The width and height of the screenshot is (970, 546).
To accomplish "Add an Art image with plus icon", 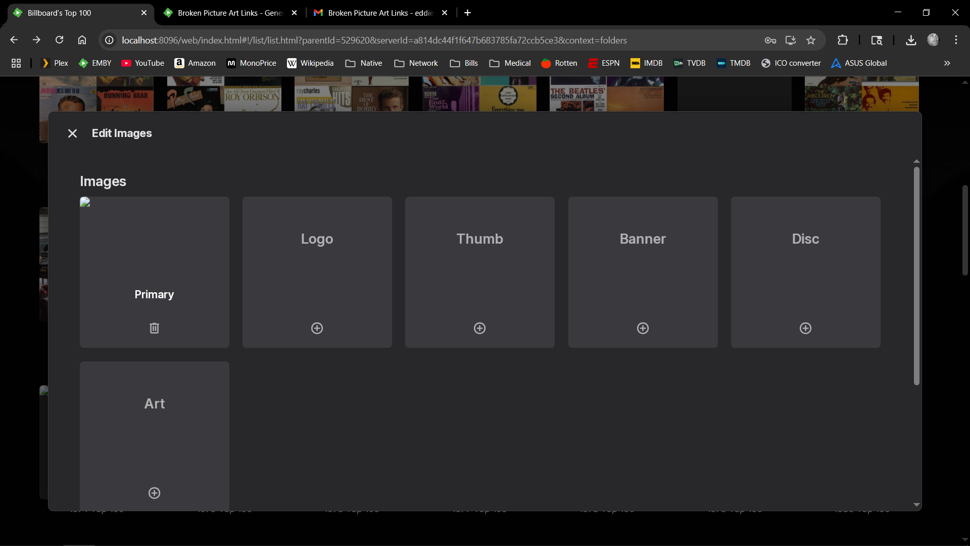I will pyautogui.click(x=154, y=493).
